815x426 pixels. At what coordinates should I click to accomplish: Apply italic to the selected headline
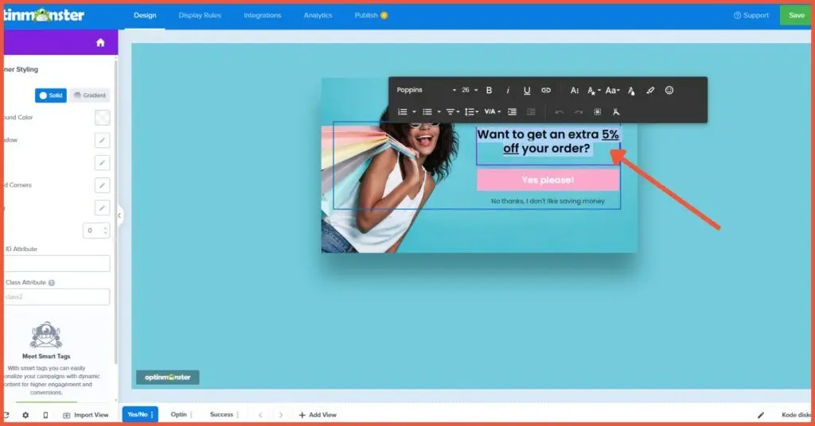[508, 91]
